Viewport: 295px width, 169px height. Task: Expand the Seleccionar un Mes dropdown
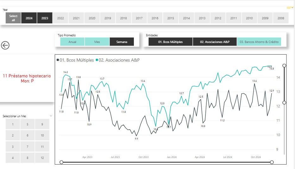[x=51, y=116]
